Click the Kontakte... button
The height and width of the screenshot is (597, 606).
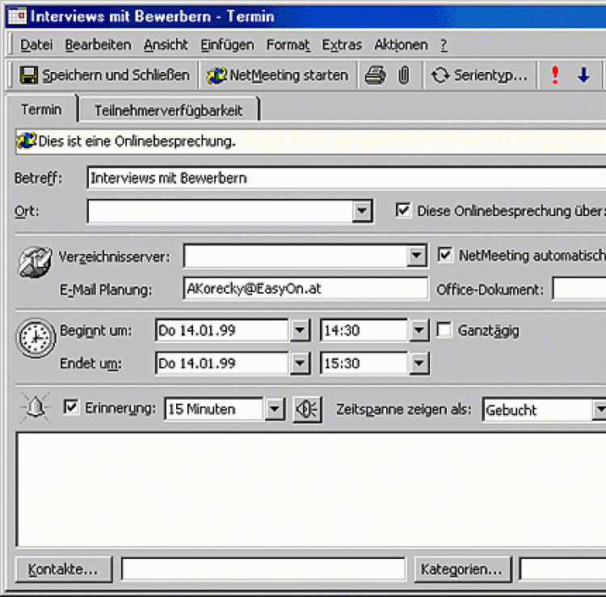tap(63, 569)
